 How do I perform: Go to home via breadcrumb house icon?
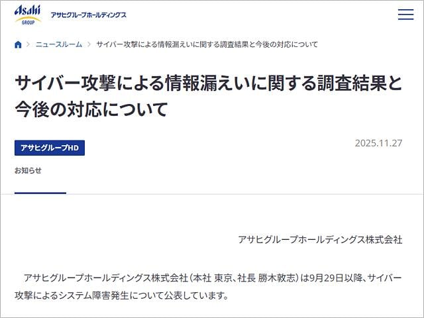pos(18,44)
